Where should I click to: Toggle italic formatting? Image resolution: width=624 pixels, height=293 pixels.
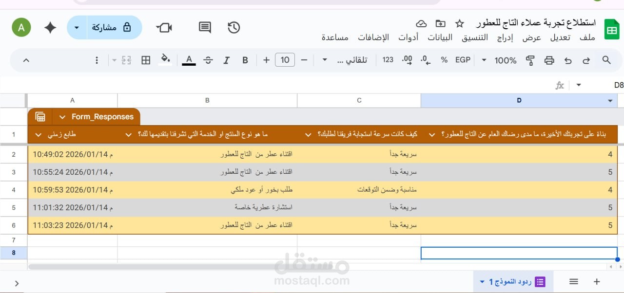(x=226, y=60)
